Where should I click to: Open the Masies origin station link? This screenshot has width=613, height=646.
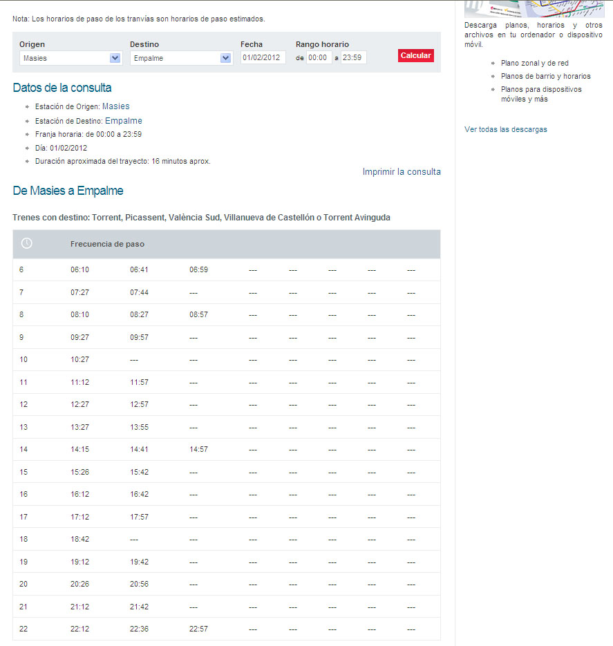coord(115,106)
